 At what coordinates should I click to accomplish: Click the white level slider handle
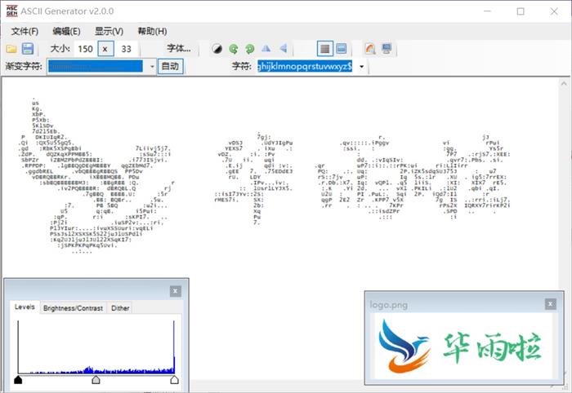tap(174, 380)
